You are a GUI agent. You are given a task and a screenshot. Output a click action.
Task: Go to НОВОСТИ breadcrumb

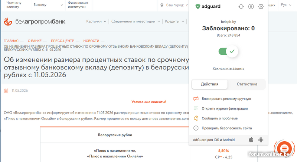(x=91, y=41)
